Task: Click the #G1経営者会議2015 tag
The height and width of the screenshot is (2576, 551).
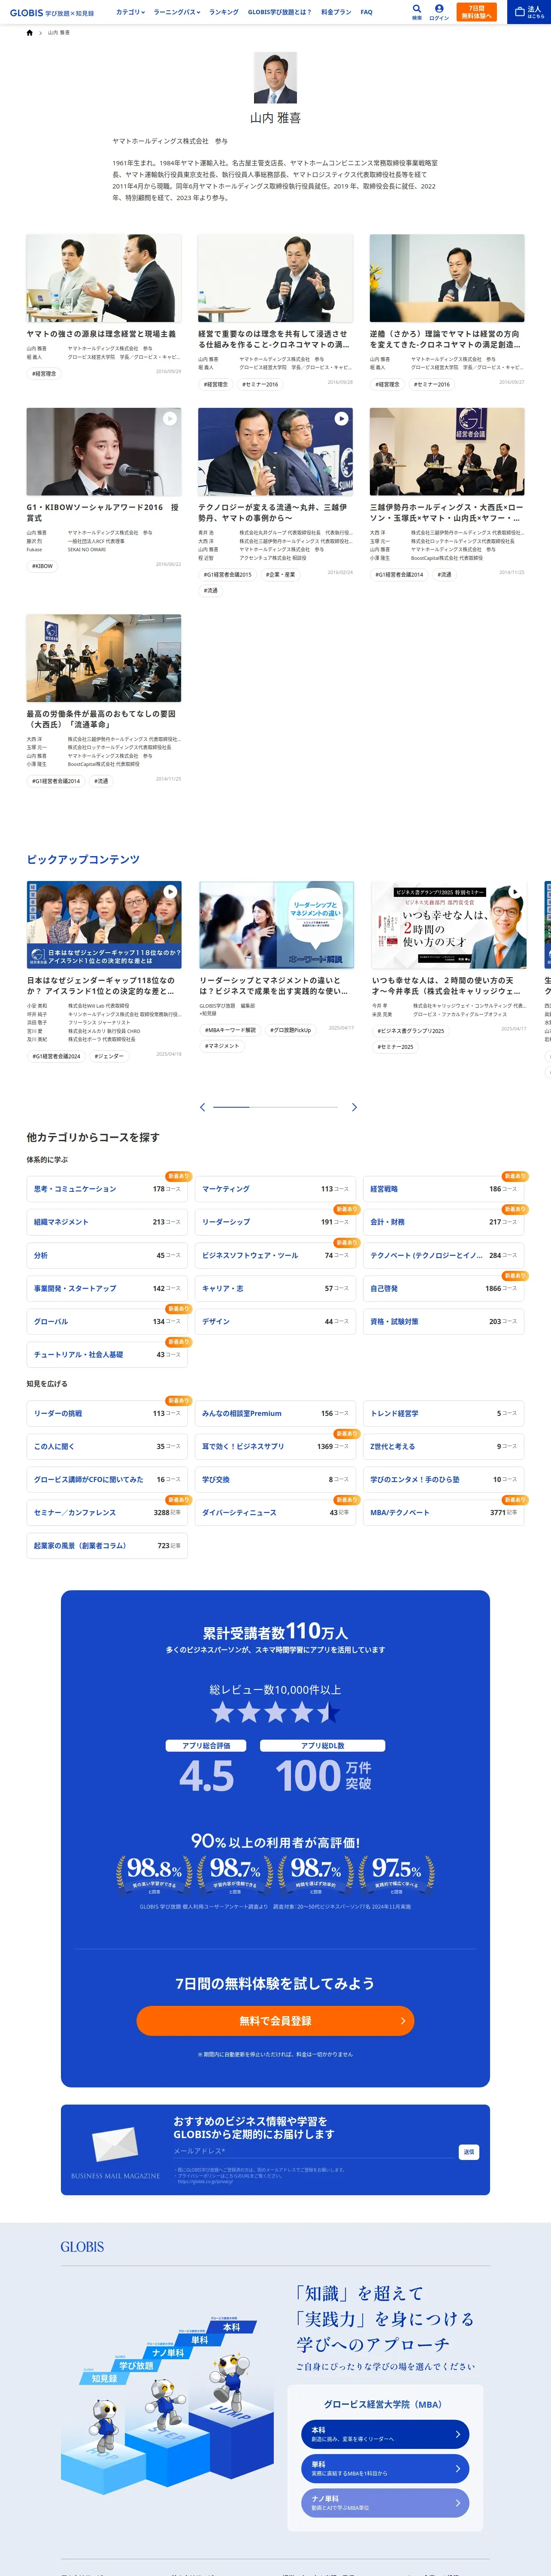Action: (x=227, y=575)
